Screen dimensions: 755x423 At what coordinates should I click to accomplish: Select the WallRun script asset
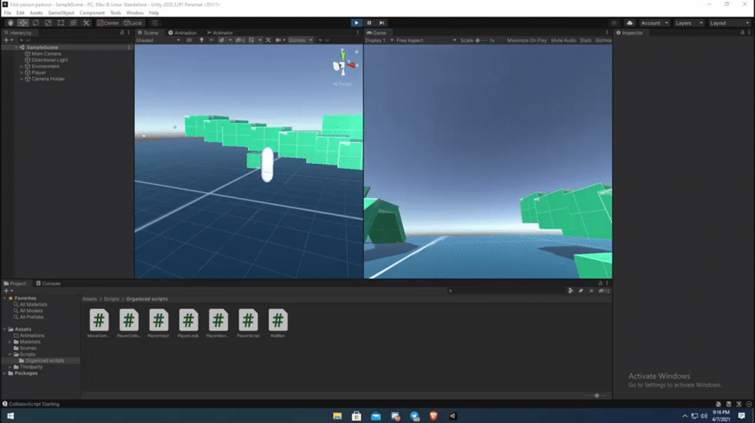(278, 323)
